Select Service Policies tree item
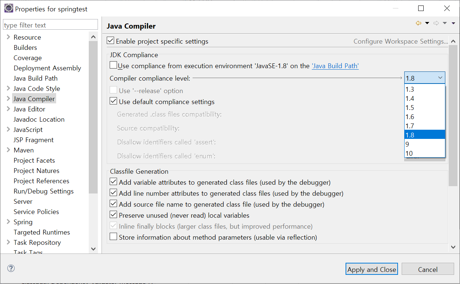The image size is (460, 284). 36,211
